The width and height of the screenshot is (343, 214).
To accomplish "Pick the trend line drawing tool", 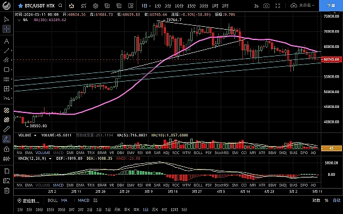I will (x=6, y=51).
